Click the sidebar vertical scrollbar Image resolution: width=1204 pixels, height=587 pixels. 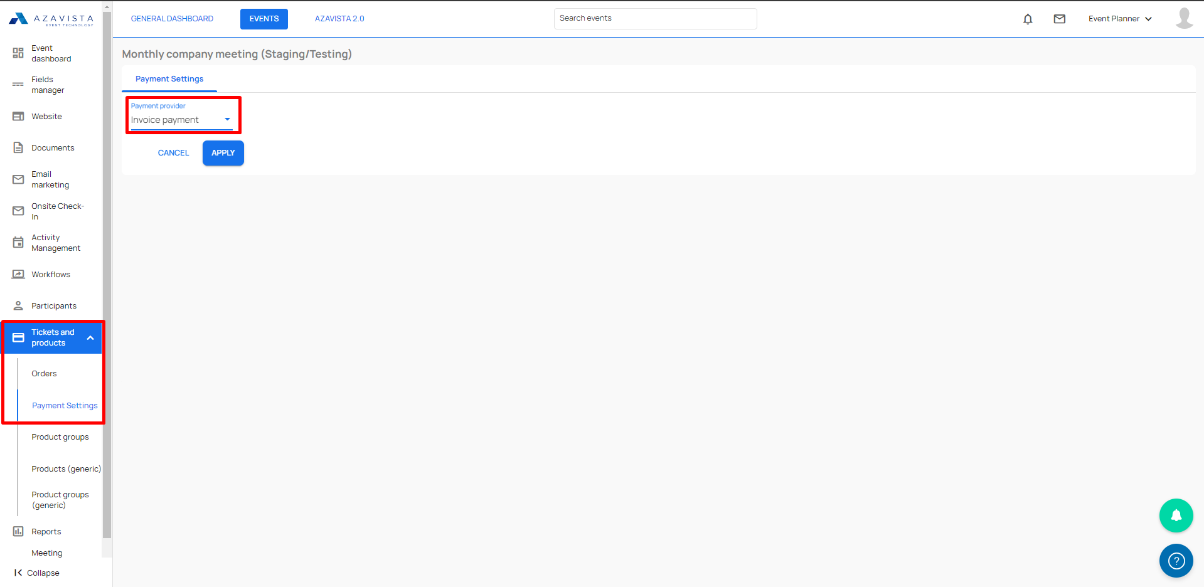coord(107,276)
